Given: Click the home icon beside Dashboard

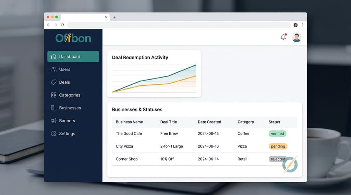Looking at the screenshot, I should pos(53,56).
